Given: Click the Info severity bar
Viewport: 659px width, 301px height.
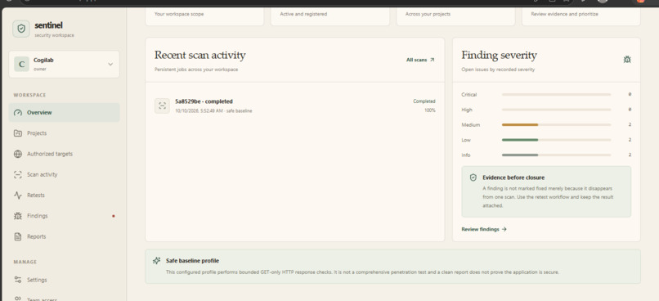Looking at the screenshot, I should click(556, 155).
